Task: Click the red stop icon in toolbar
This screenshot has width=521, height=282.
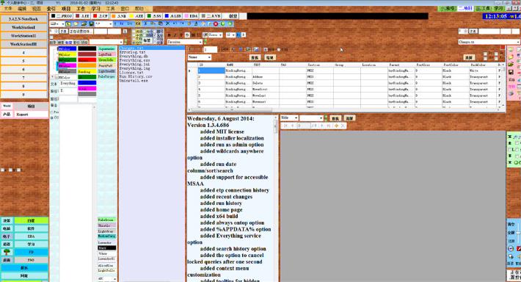Action: (x=216, y=23)
